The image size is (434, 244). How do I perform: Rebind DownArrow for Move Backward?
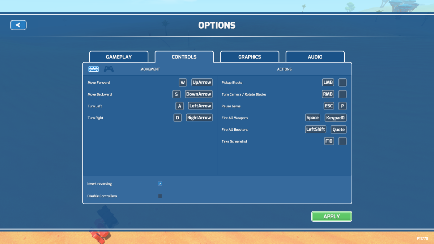tap(199, 94)
